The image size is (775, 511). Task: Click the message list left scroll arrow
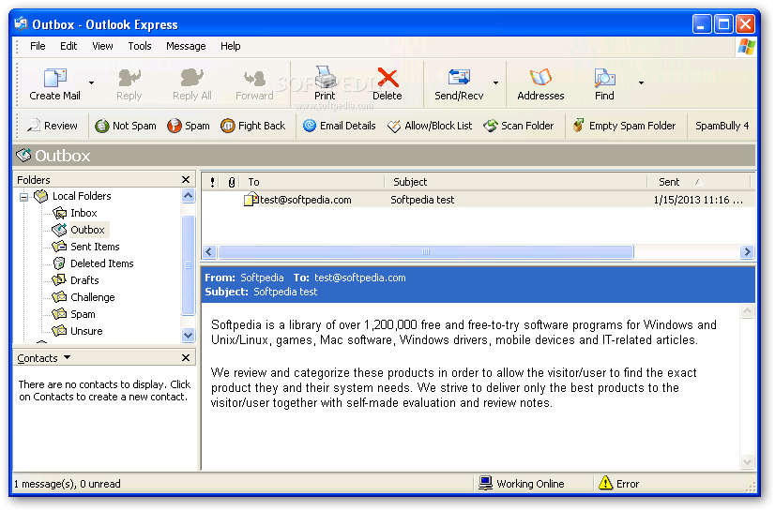click(209, 252)
